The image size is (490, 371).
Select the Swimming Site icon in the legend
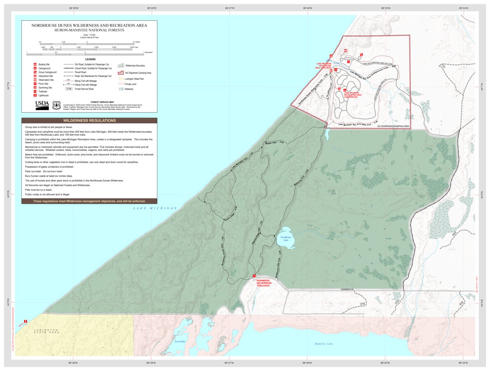[35, 88]
